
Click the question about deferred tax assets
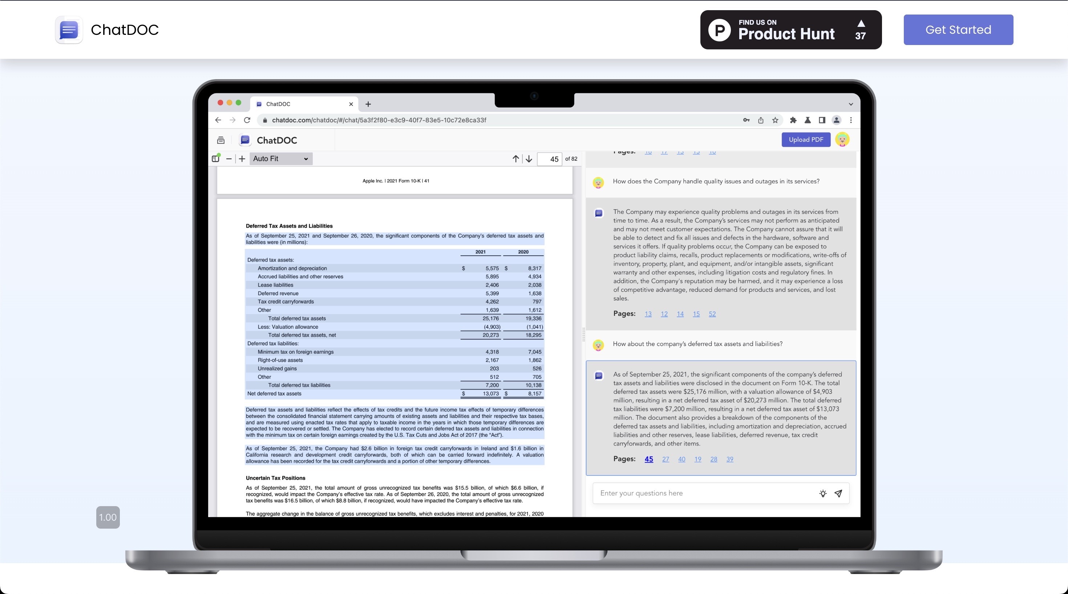point(697,344)
